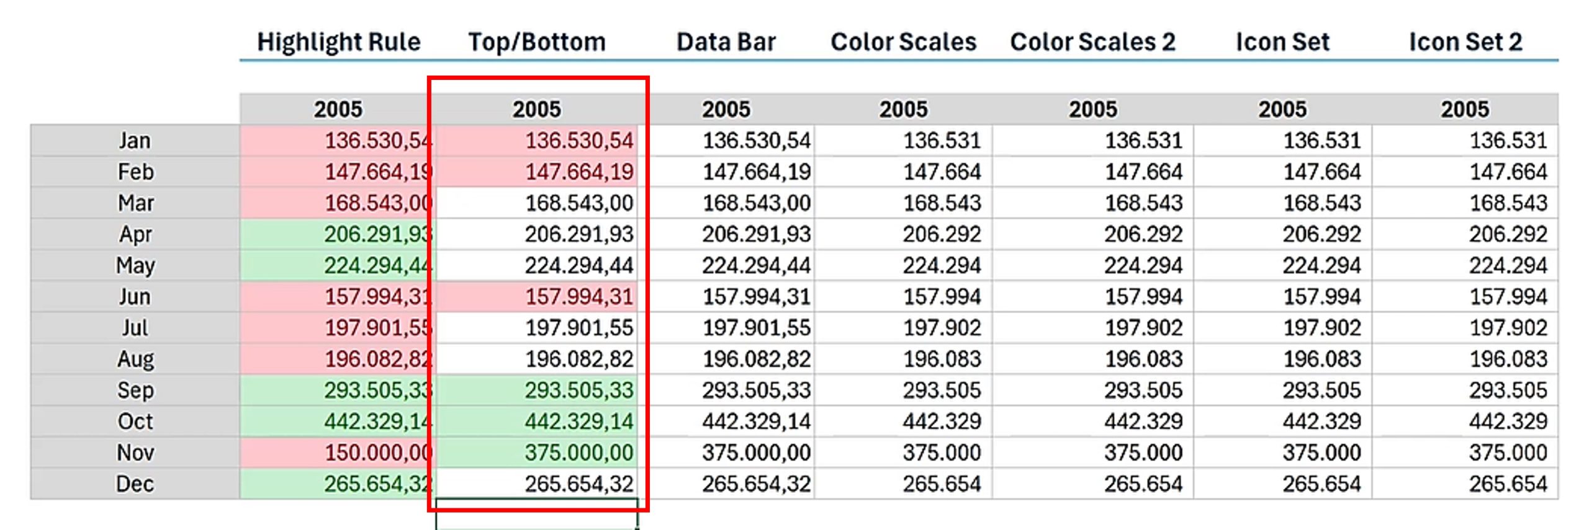Select the Aug row label cell
The width and height of the screenshot is (1589, 530).
[135, 360]
